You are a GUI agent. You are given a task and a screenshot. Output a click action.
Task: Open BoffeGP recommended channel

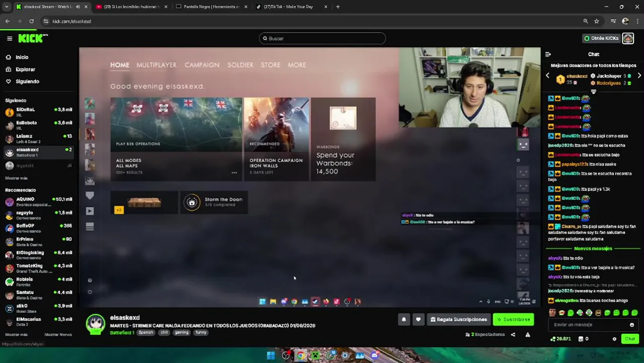(38, 228)
